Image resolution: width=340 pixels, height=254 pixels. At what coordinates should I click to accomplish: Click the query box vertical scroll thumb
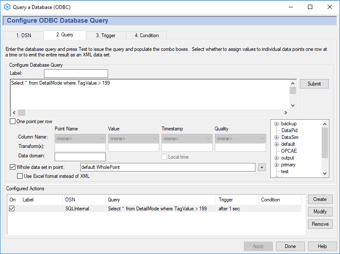click(x=293, y=91)
